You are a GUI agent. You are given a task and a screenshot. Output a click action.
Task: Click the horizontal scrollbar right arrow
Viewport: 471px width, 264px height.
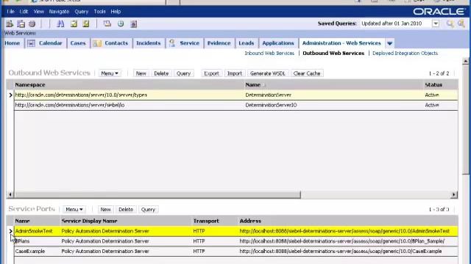point(454,195)
